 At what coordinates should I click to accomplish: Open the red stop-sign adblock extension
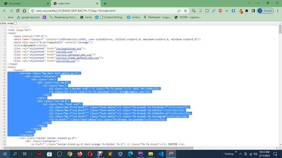pos(220,11)
